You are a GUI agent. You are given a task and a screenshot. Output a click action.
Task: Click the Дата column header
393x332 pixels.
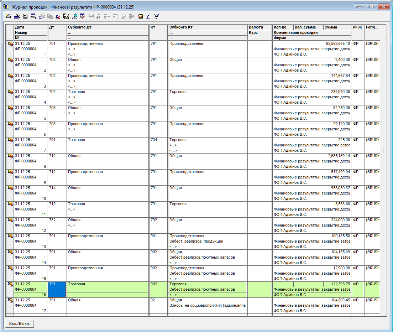[x=30, y=27]
